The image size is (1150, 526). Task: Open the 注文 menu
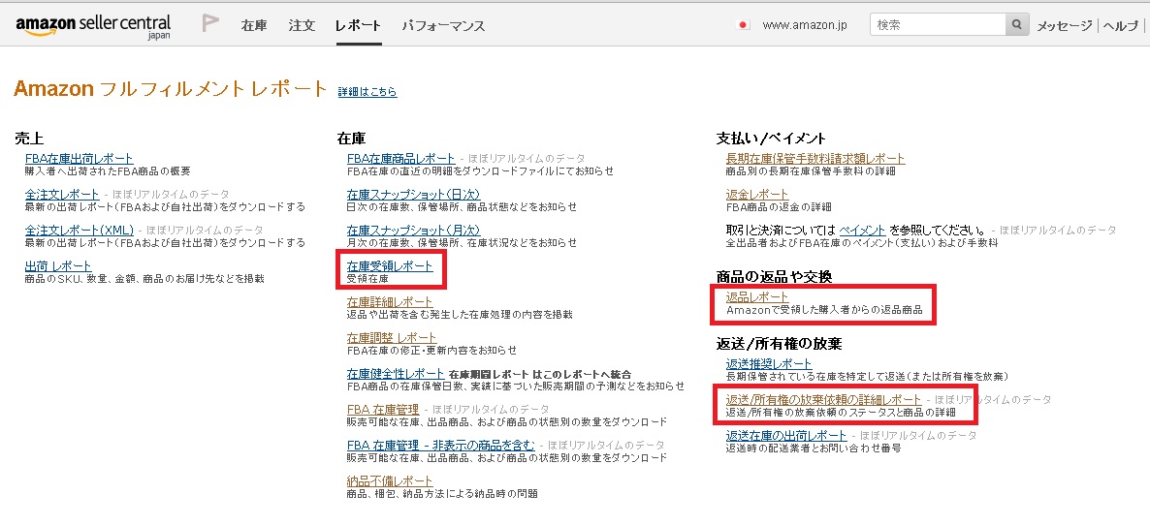point(302,25)
